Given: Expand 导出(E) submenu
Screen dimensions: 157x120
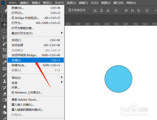Looking at the screenshot, I should tap(62, 77).
